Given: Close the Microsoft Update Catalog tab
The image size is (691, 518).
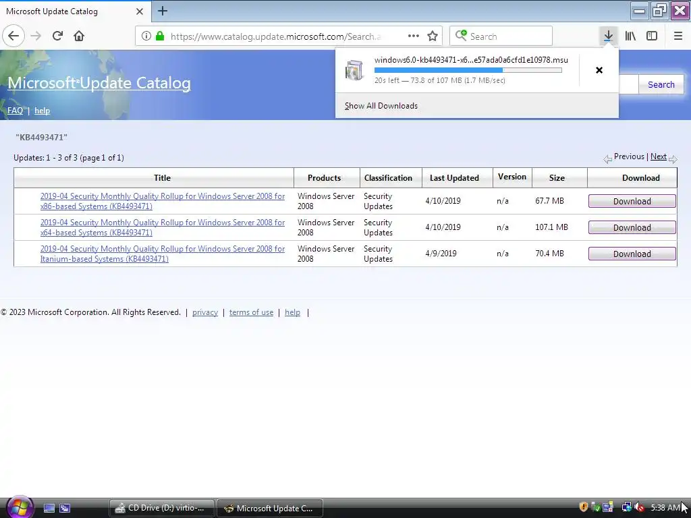Looking at the screenshot, I should (x=140, y=11).
